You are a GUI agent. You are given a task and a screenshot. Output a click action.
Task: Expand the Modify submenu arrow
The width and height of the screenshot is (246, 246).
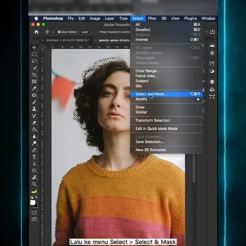click(x=198, y=99)
